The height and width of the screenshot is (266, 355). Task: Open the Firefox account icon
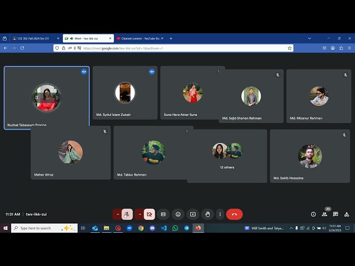click(x=333, y=48)
